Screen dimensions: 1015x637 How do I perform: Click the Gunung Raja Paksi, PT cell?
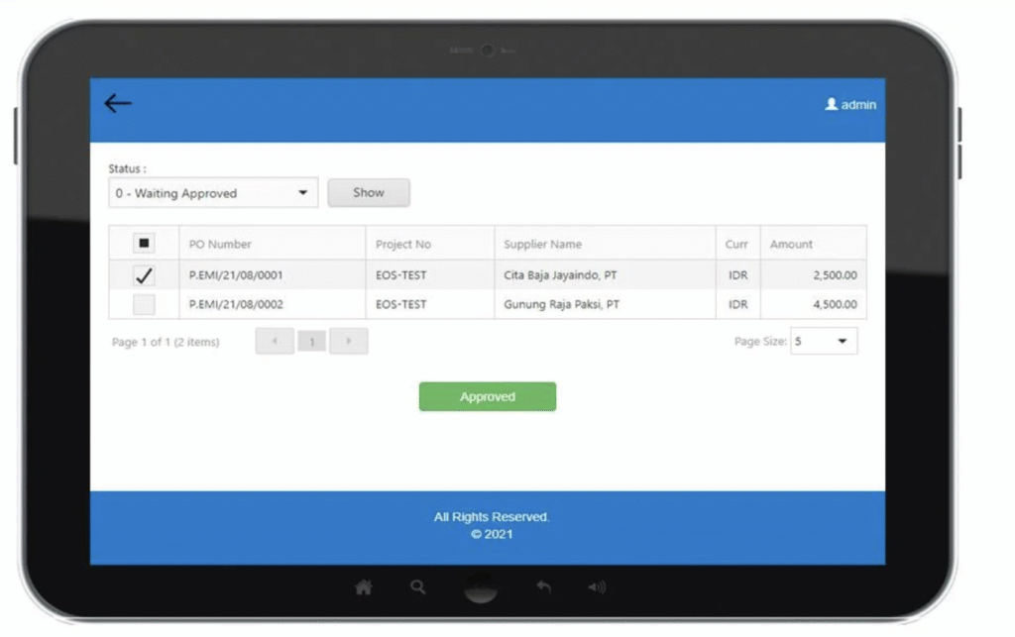click(561, 304)
